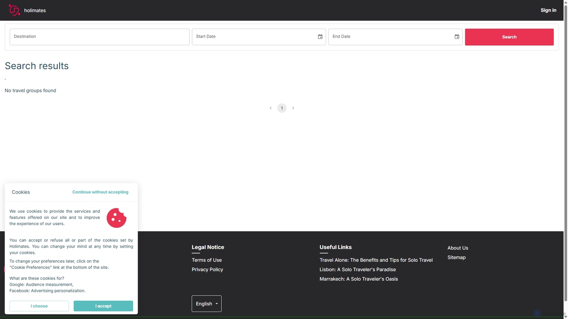This screenshot has width=568, height=319.
Task: Click 'No travel groups found' text
Action: coord(30,90)
